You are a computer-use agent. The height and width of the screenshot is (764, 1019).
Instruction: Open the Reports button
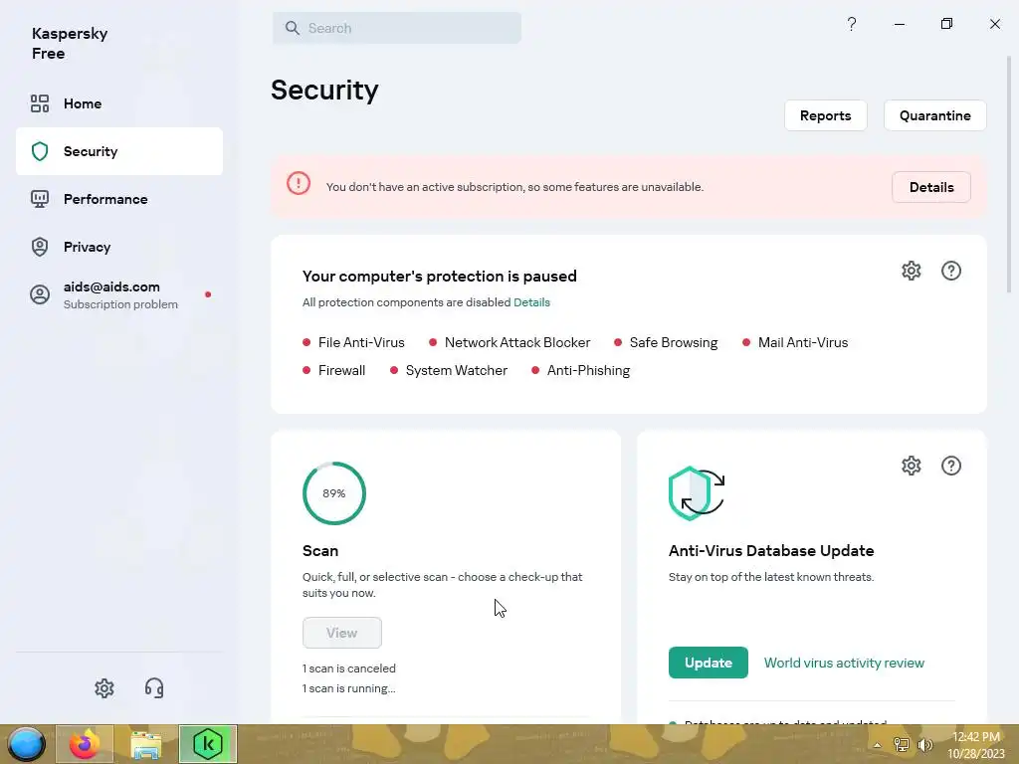pyautogui.click(x=825, y=115)
